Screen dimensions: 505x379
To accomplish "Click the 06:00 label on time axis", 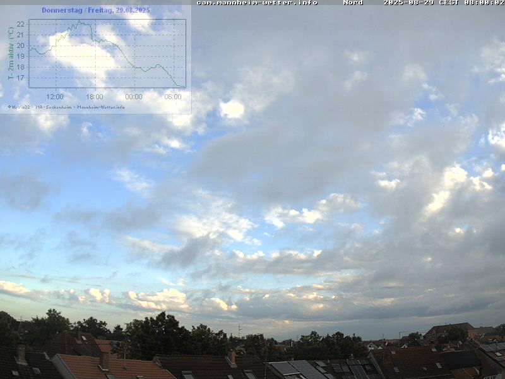I will (173, 97).
